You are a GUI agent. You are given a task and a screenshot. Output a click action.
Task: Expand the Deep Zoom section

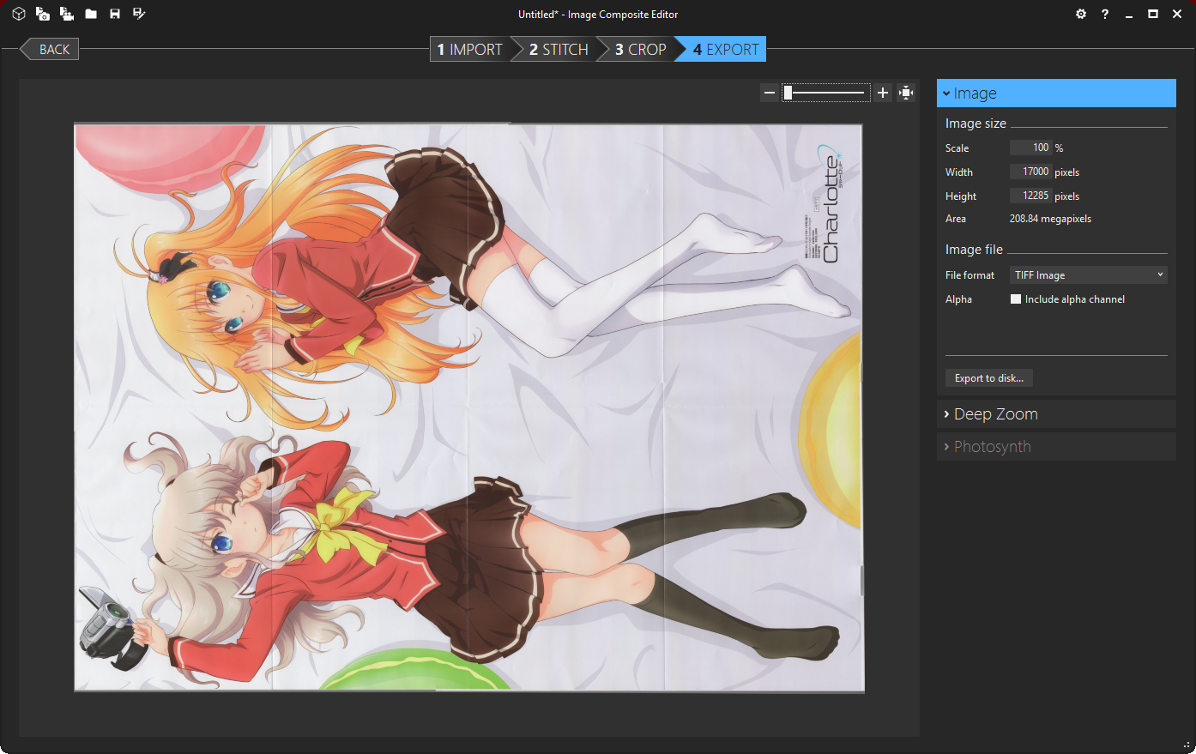[x=1056, y=413]
